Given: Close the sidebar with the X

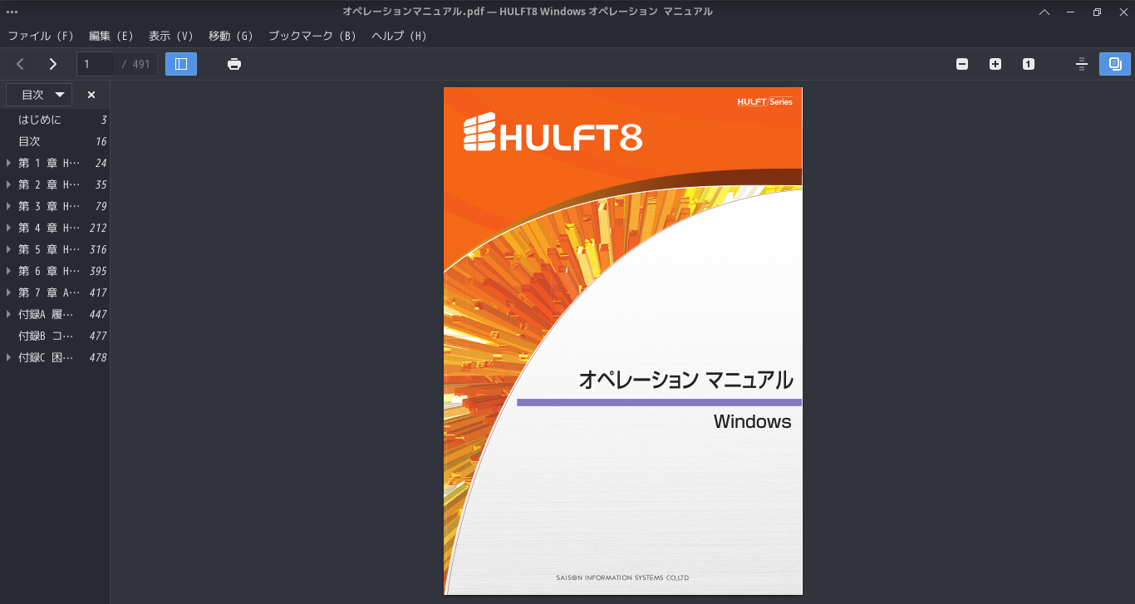Looking at the screenshot, I should 91,95.
